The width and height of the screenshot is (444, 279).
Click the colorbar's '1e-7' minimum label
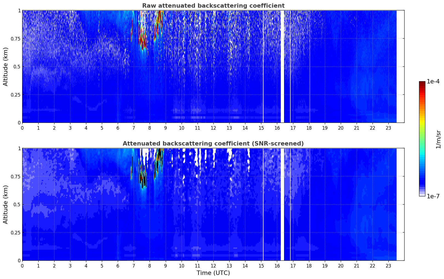433,196
